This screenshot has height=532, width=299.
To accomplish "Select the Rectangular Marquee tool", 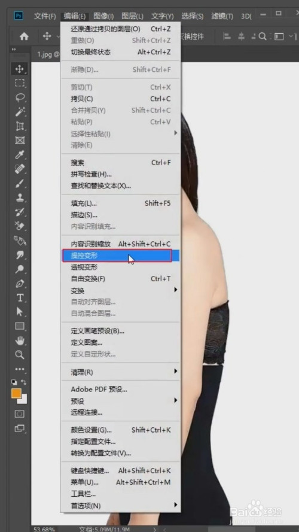I will point(20,83).
